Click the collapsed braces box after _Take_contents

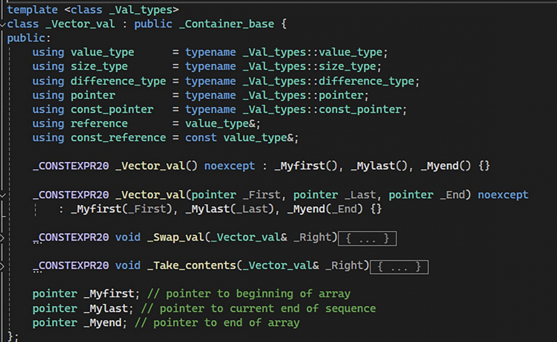click(399, 267)
